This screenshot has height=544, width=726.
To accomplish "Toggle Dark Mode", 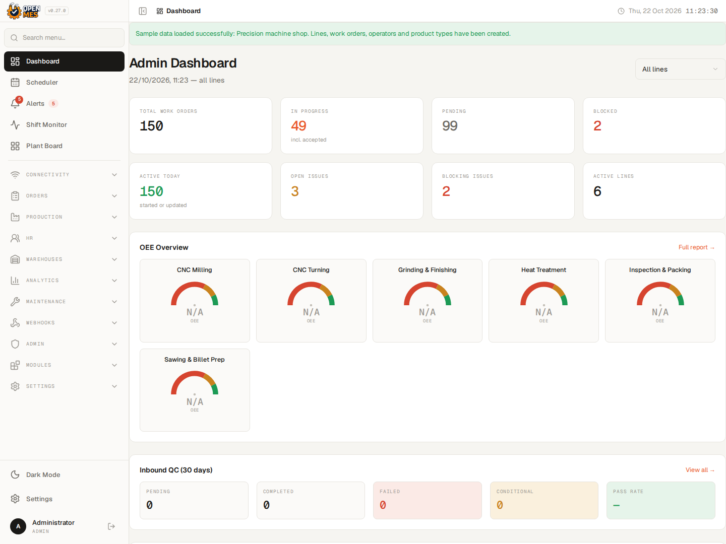I will point(64,474).
